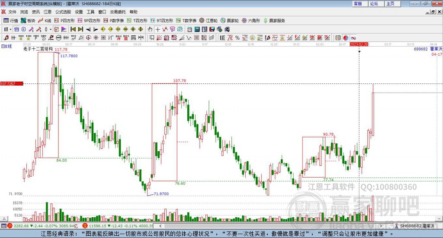
Task: Click the black left arrow icon
Action: coord(88,29)
